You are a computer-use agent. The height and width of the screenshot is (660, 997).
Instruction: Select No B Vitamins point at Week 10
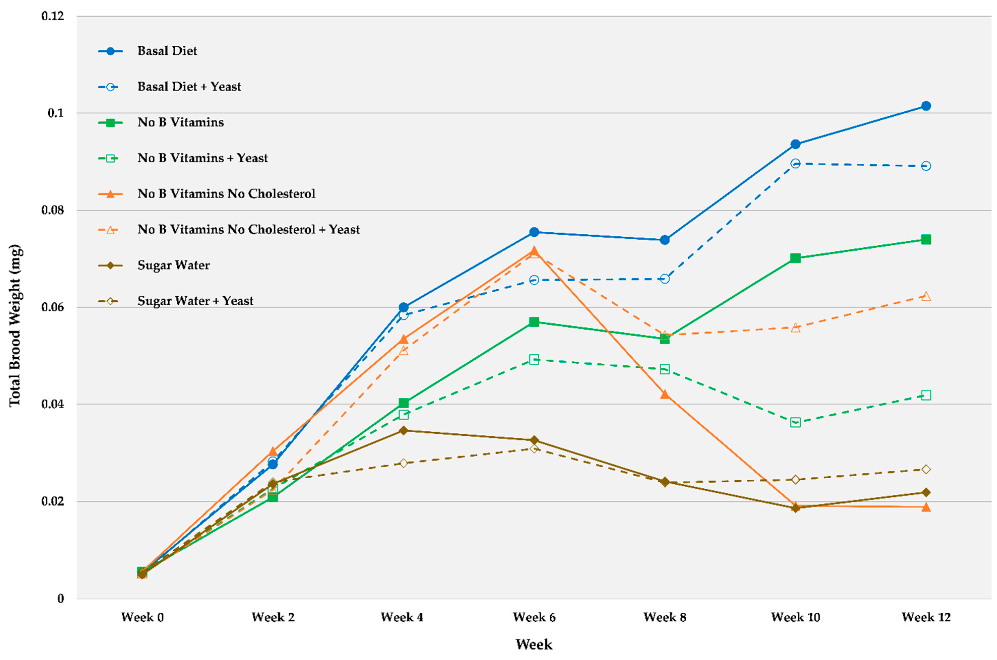795,258
